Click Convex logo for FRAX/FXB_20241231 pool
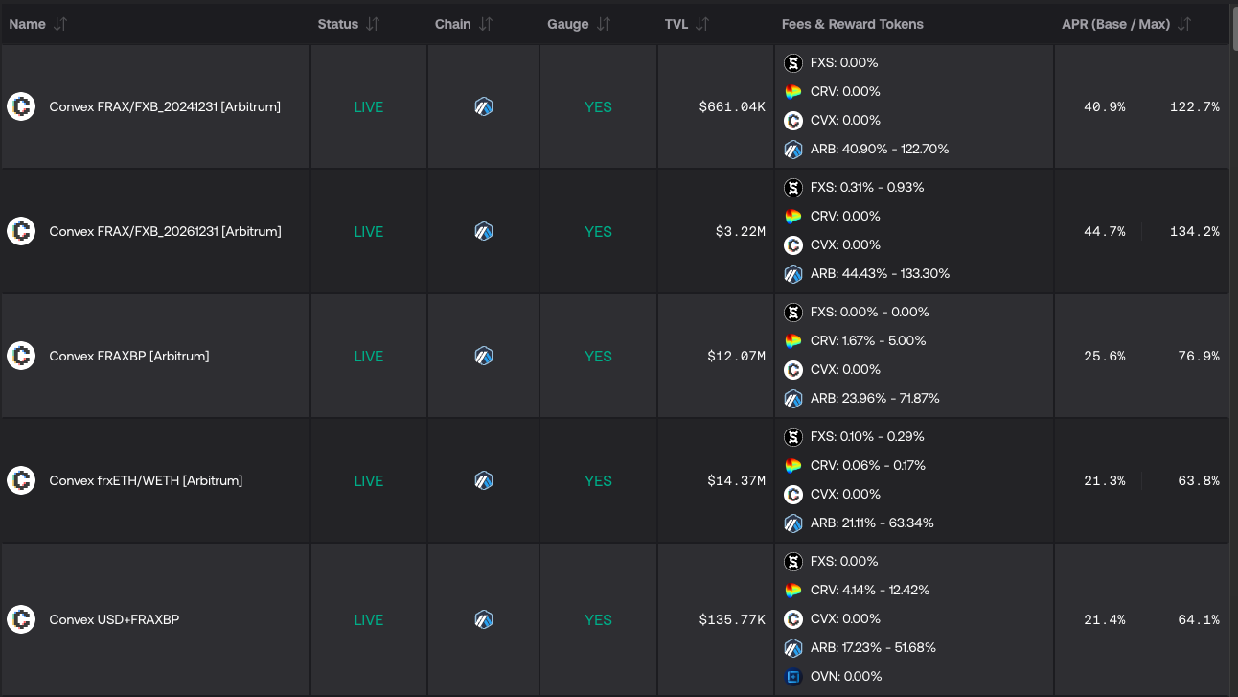The height and width of the screenshot is (697, 1238). [x=21, y=106]
